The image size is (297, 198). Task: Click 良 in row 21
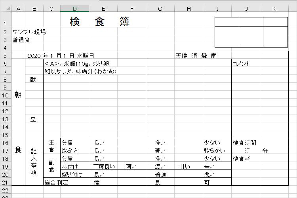[x=158, y=183]
